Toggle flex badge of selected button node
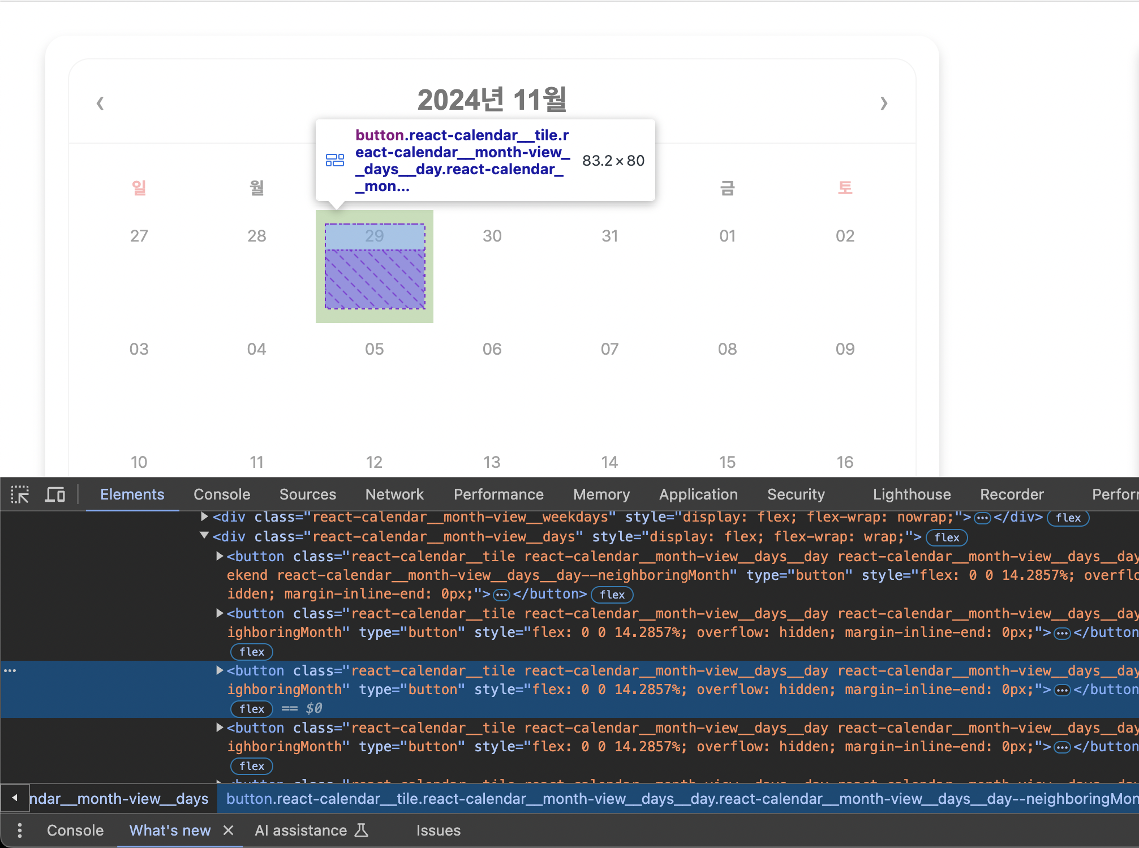This screenshot has height=848, width=1139. tap(252, 709)
